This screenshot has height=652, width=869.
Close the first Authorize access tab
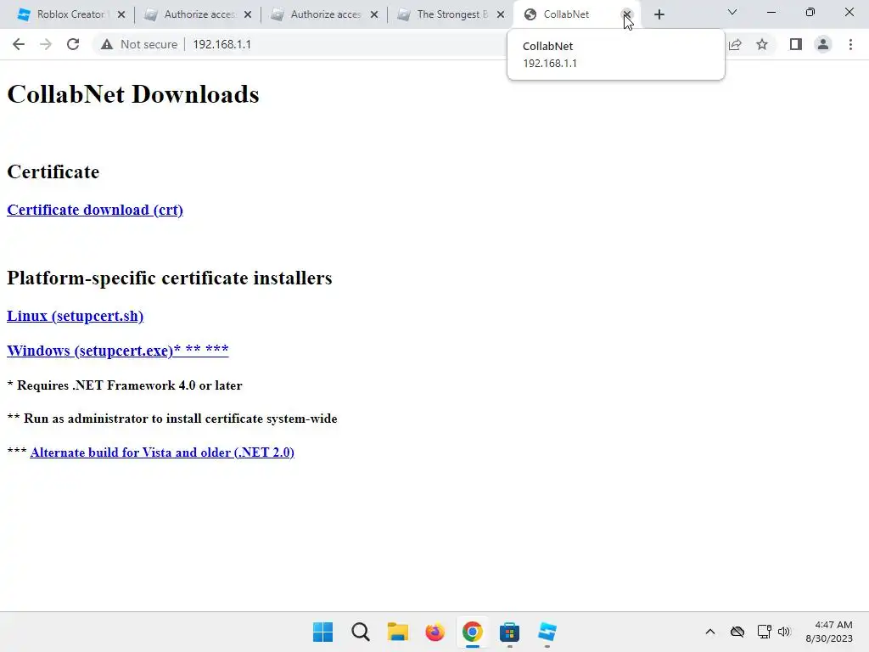point(248,14)
